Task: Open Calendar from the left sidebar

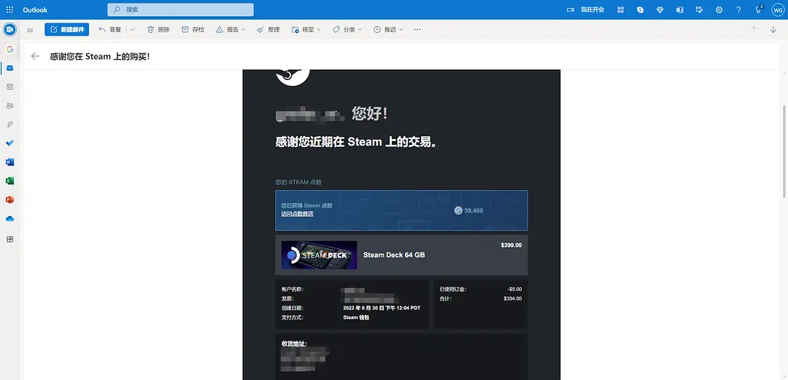Action: tap(9, 87)
